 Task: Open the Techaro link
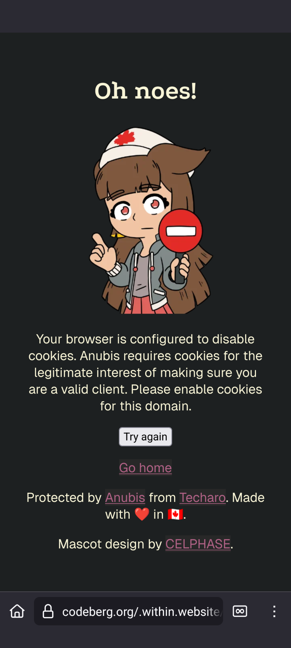[x=202, y=497]
